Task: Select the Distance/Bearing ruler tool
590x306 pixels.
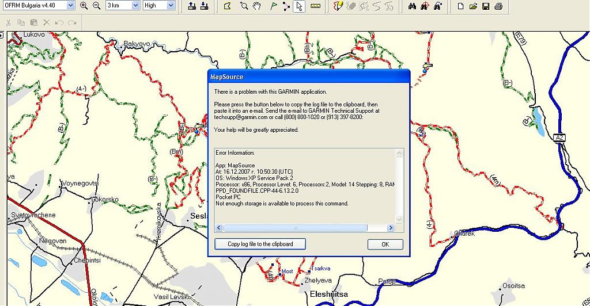Action: (x=316, y=6)
